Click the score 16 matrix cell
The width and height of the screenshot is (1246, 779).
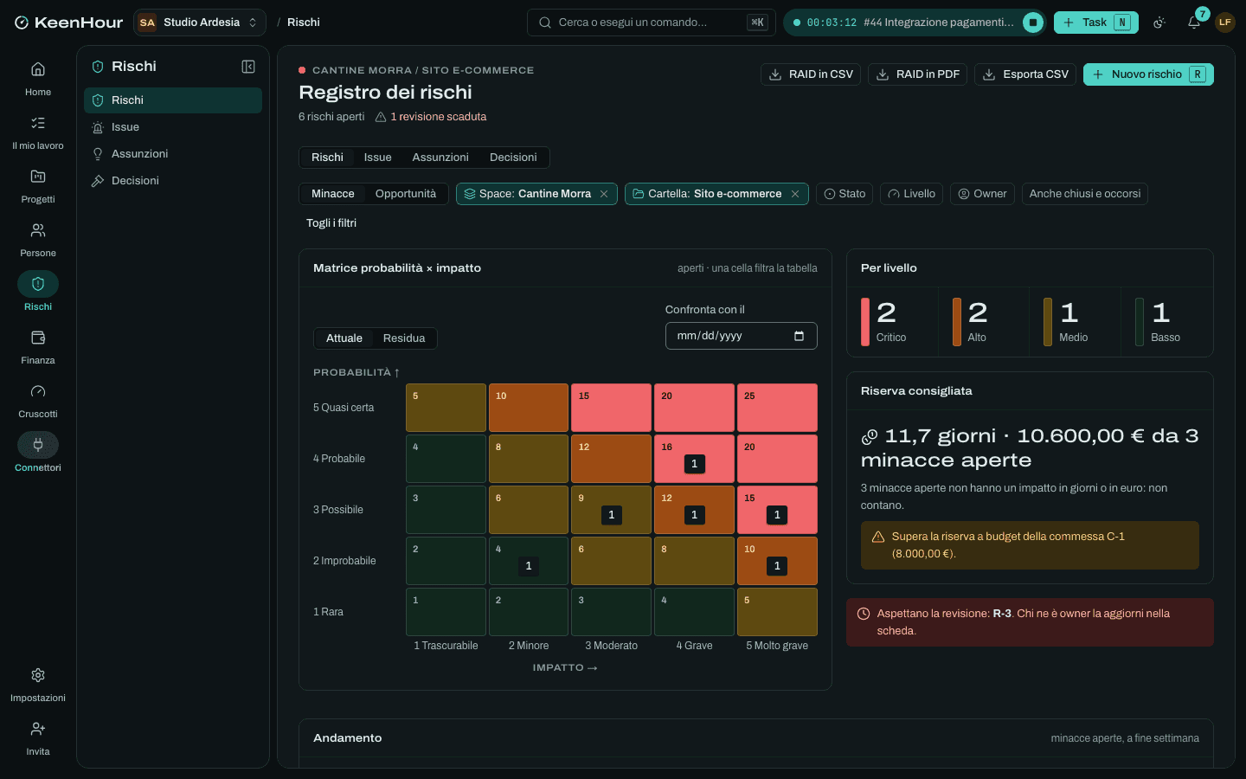click(x=694, y=459)
